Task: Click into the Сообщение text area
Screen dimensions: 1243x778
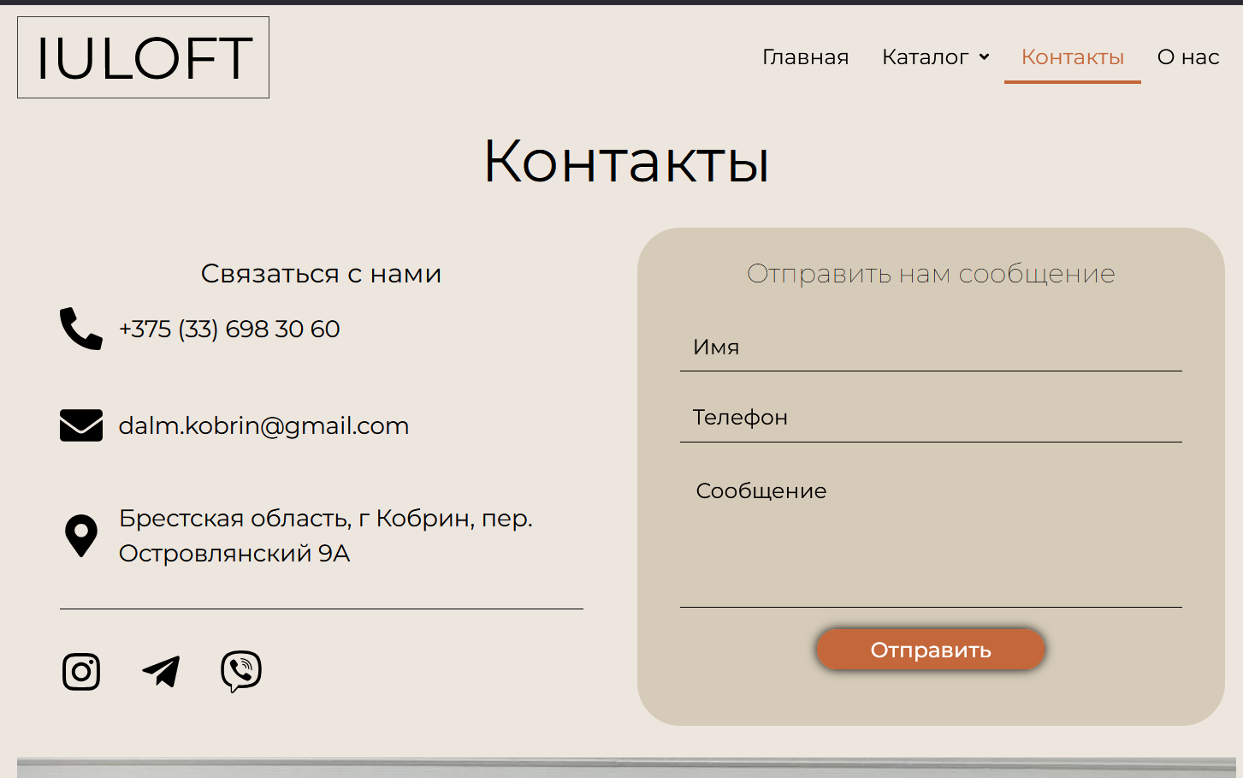Action: coord(931,537)
